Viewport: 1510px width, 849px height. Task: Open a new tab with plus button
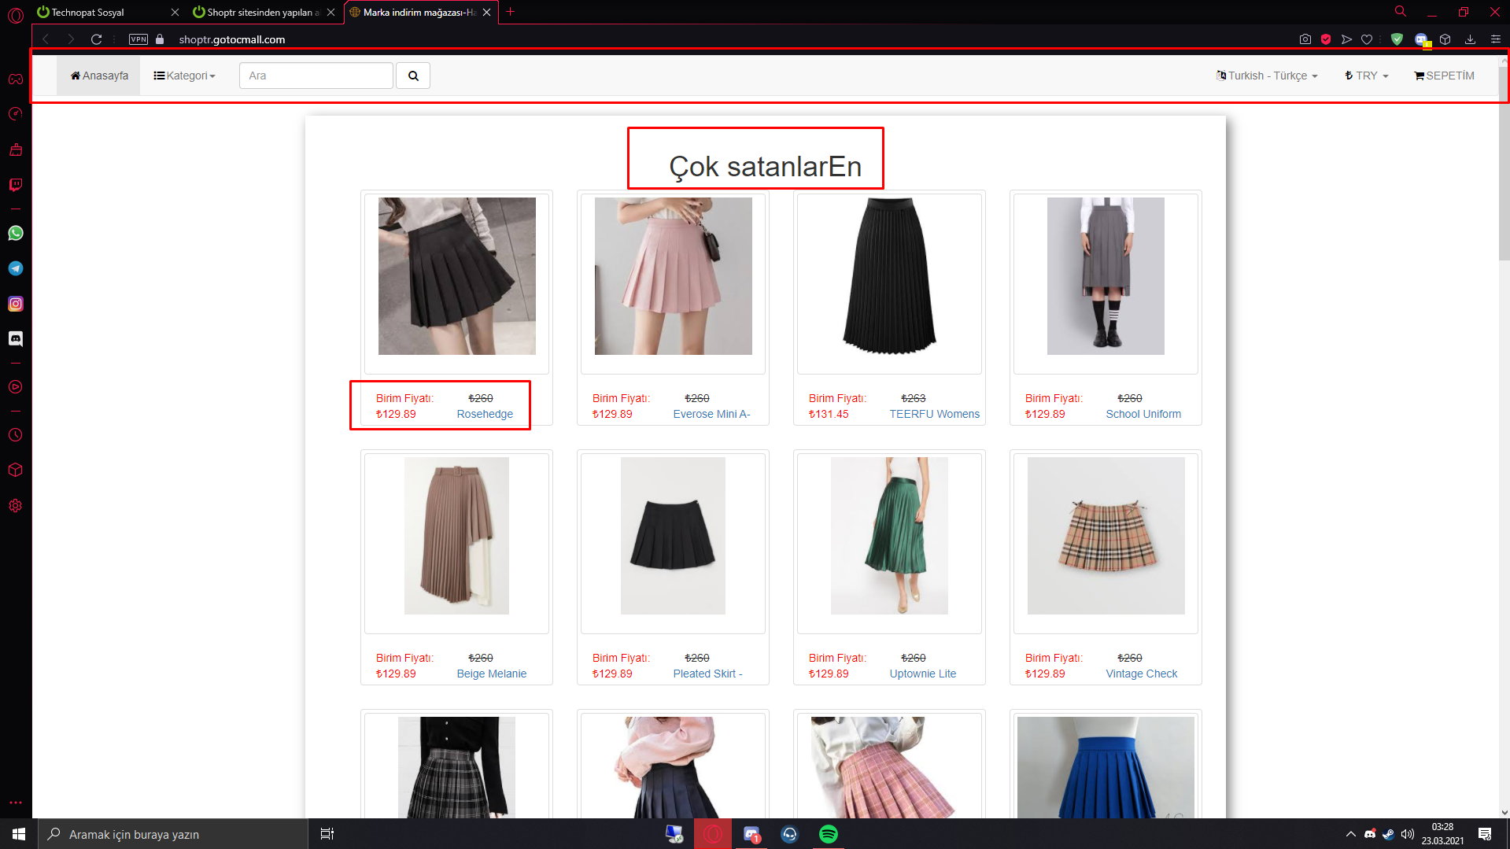(511, 12)
